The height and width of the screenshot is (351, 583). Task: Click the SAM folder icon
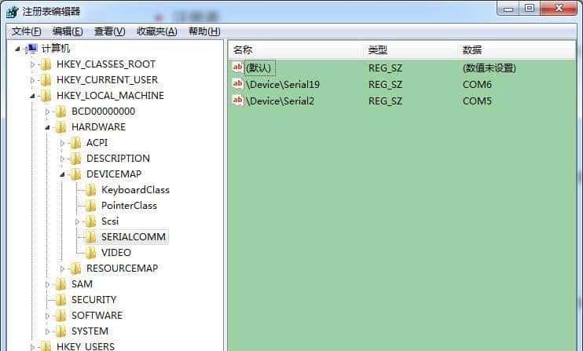pyautogui.click(x=60, y=284)
